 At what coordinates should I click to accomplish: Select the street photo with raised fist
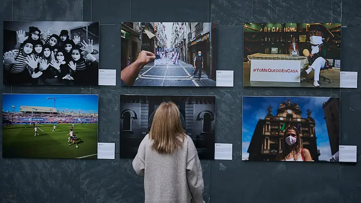click(168, 54)
